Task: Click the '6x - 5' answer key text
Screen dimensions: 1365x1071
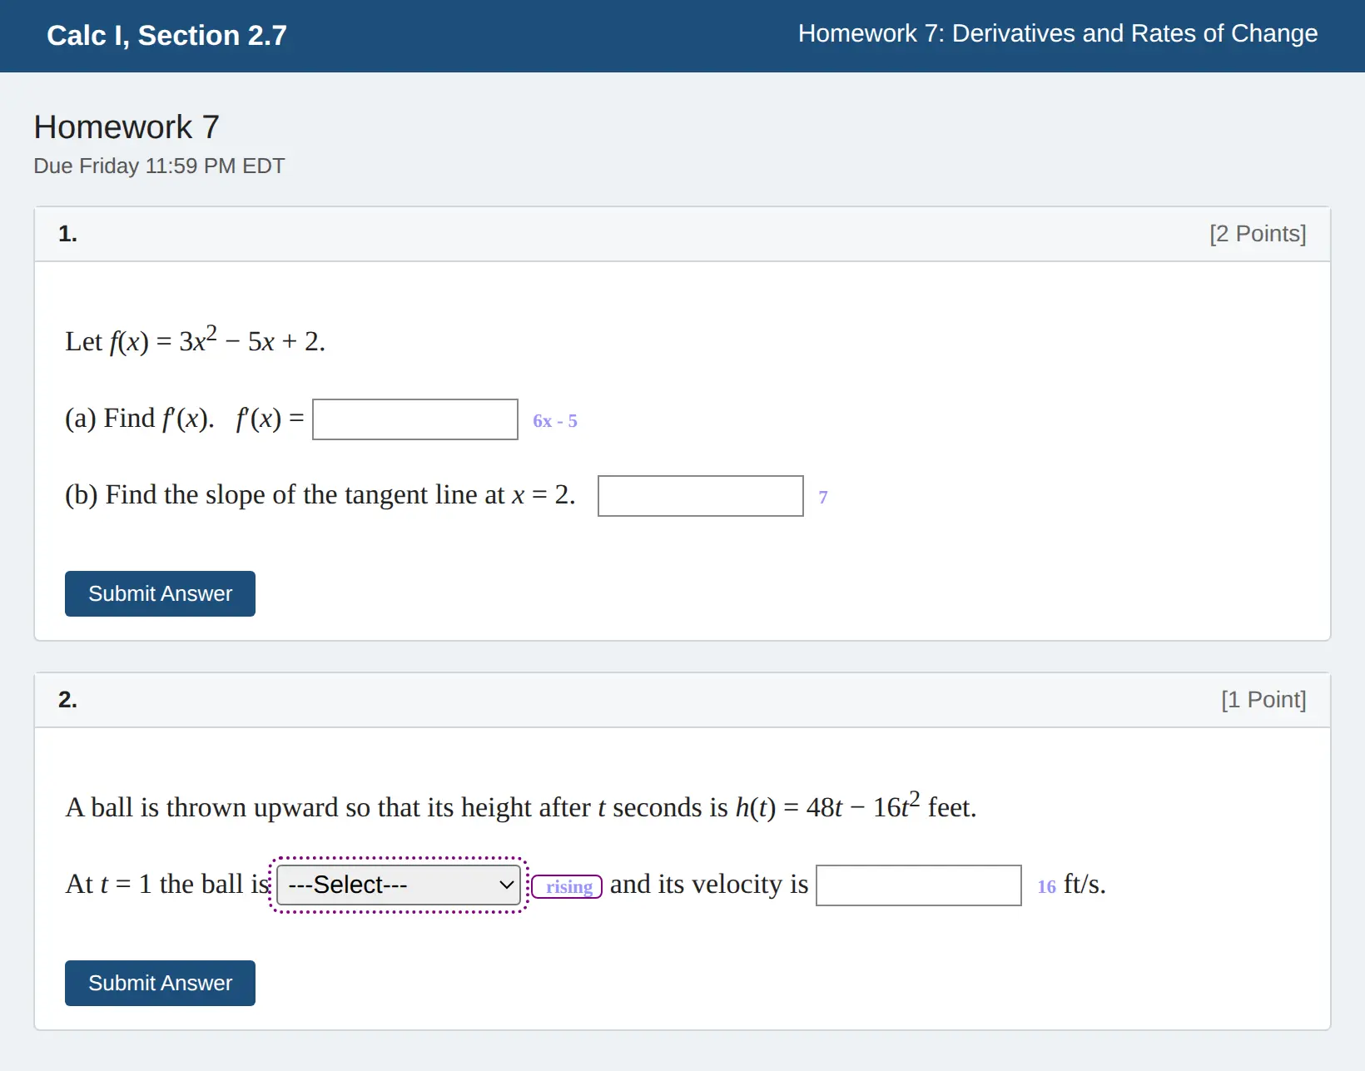Action: pos(555,421)
